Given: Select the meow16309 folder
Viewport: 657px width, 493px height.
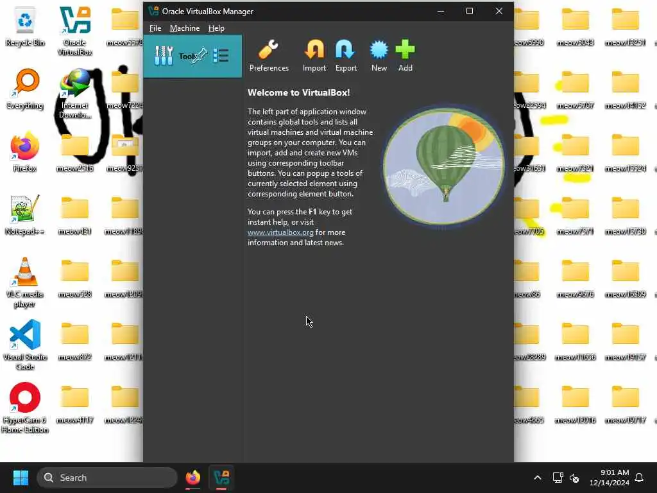Looking at the screenshot, I should click(x=625, y=278).
